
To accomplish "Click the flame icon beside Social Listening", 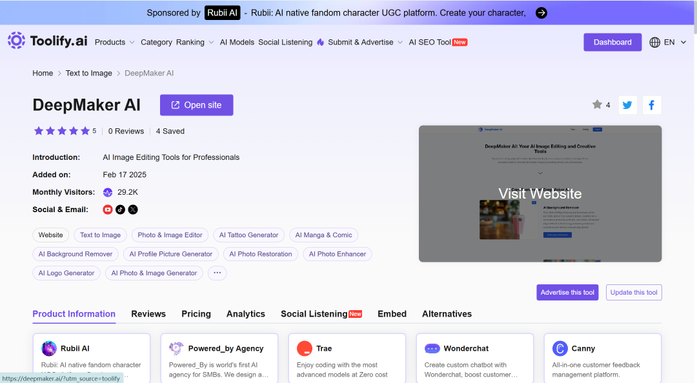I will (x=320, y=42).
